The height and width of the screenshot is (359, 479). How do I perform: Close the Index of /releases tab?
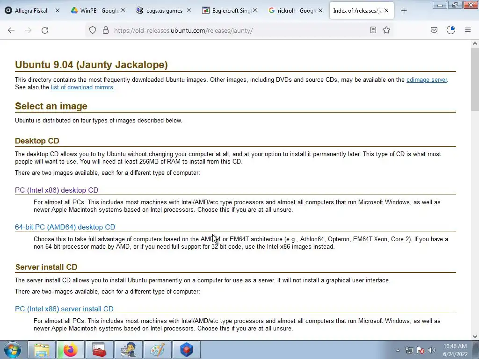(386, 10)
